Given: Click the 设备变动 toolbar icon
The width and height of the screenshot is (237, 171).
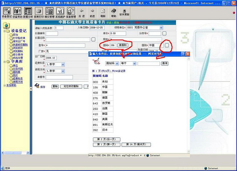Looking at the screenshot, I should [17, 12].
